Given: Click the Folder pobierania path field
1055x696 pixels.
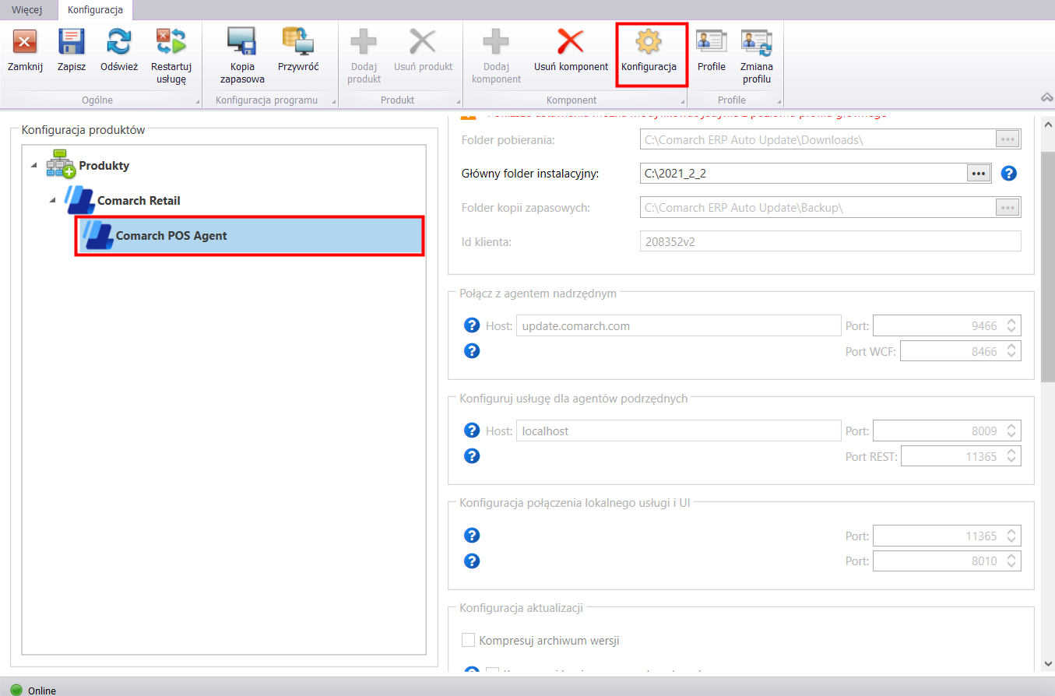Looking at the screenshot, I should click(818, 139).
